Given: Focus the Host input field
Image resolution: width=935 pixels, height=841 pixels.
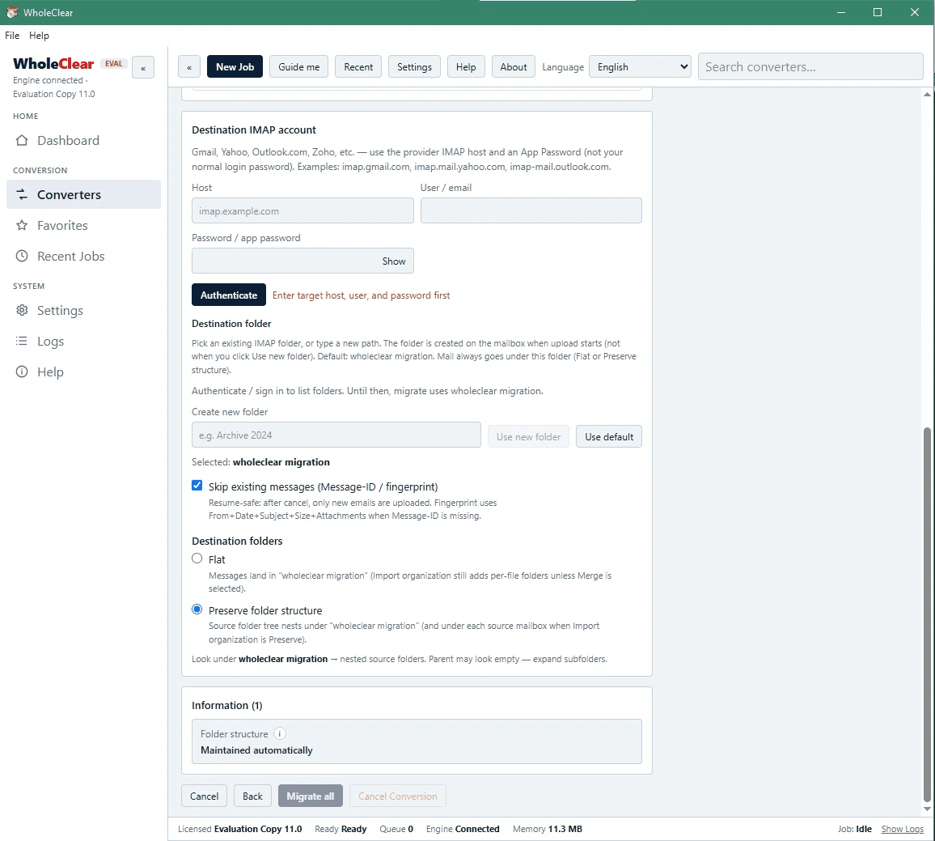Looking at the screenshot, I should coord(302,210).
